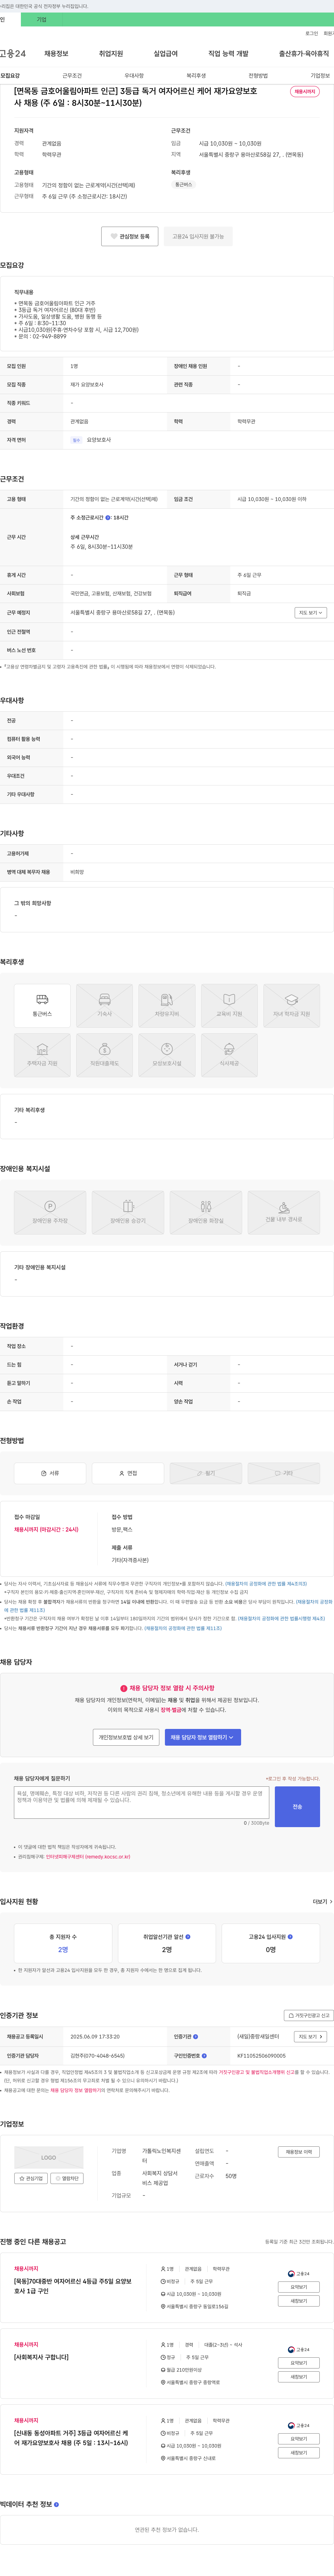Viewport: 334px width, 2576px height.
Task: Select the 식사제공 welfare icon
Action: coord(229,1055)
